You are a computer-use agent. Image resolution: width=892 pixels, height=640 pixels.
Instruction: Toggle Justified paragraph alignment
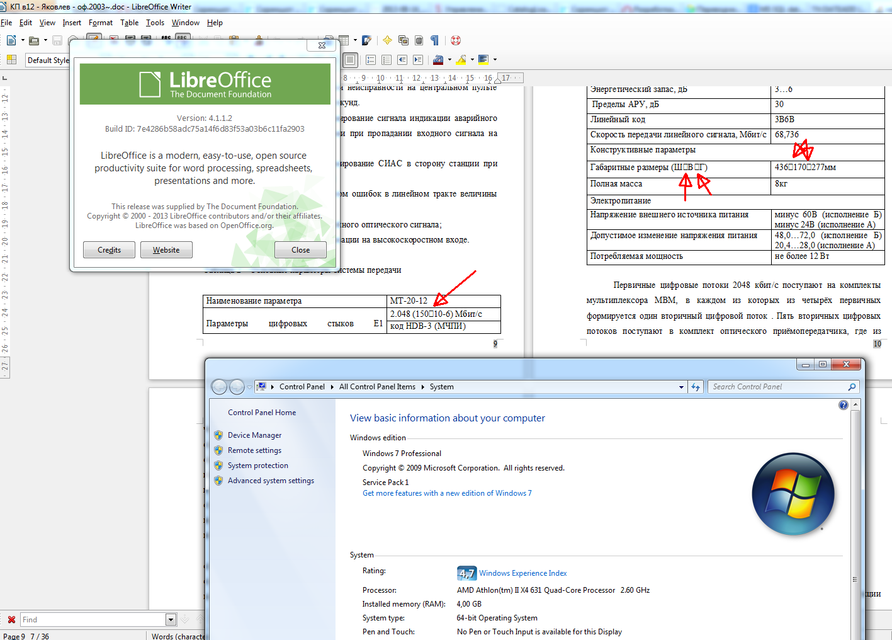coord(350,60)
